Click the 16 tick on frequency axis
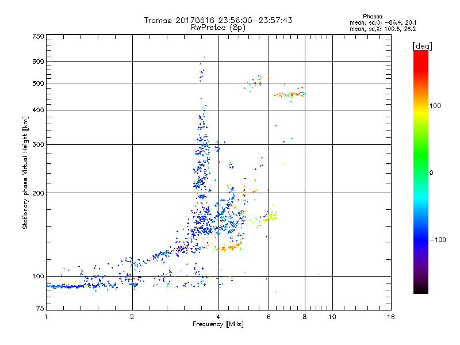This screenshot has width=460, height=345. pos(391,317)
